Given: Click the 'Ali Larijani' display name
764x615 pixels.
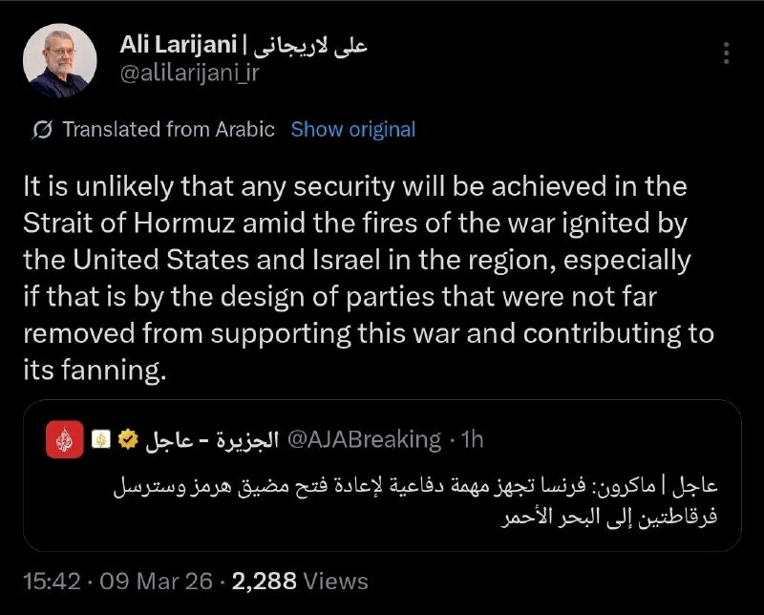Looking at the screenshot, I should (x=179, y=46).
